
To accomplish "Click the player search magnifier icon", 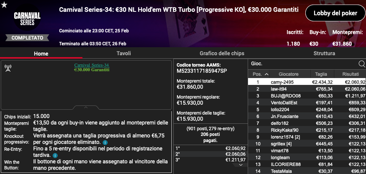I will (361, 64).
